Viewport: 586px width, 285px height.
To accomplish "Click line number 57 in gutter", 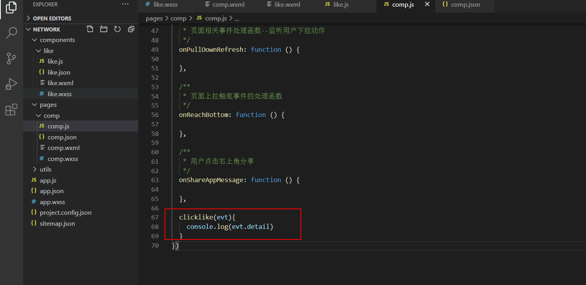I will (x=155, y=124).
